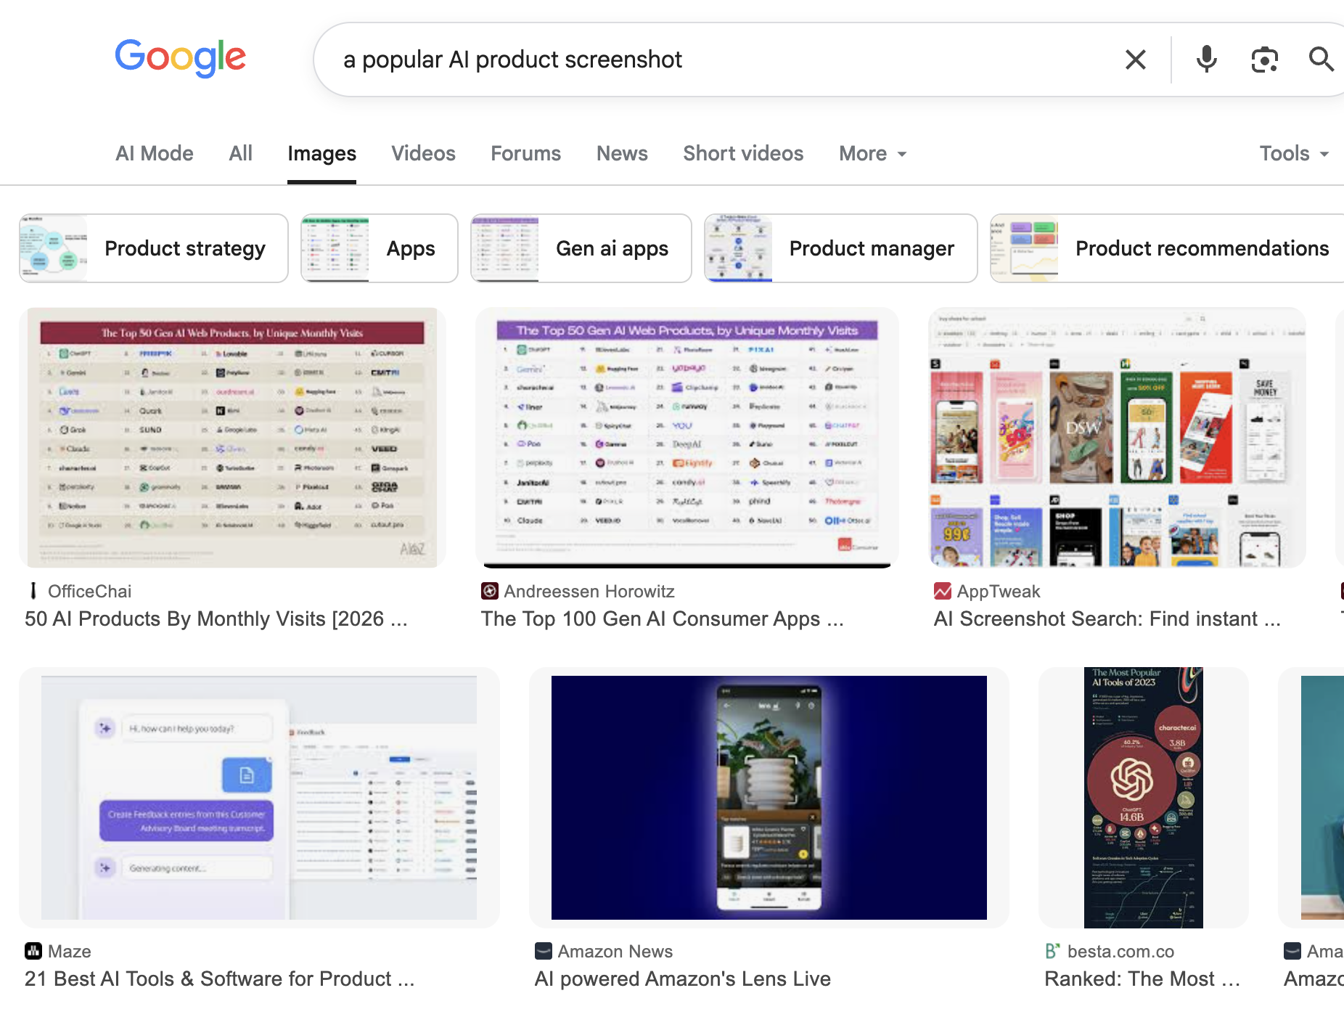Image resolution: width=1344 pixels, height=1009 pixels.
Task: Open Google Lens camera search icon
Action: tap(1264, 60)
